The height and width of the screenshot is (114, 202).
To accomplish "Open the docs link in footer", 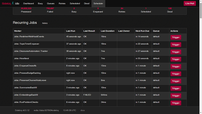I will 83,110.
